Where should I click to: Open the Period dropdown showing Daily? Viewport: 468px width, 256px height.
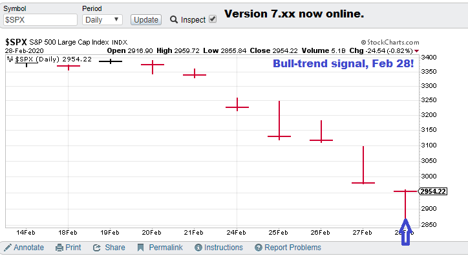point(102,20)
